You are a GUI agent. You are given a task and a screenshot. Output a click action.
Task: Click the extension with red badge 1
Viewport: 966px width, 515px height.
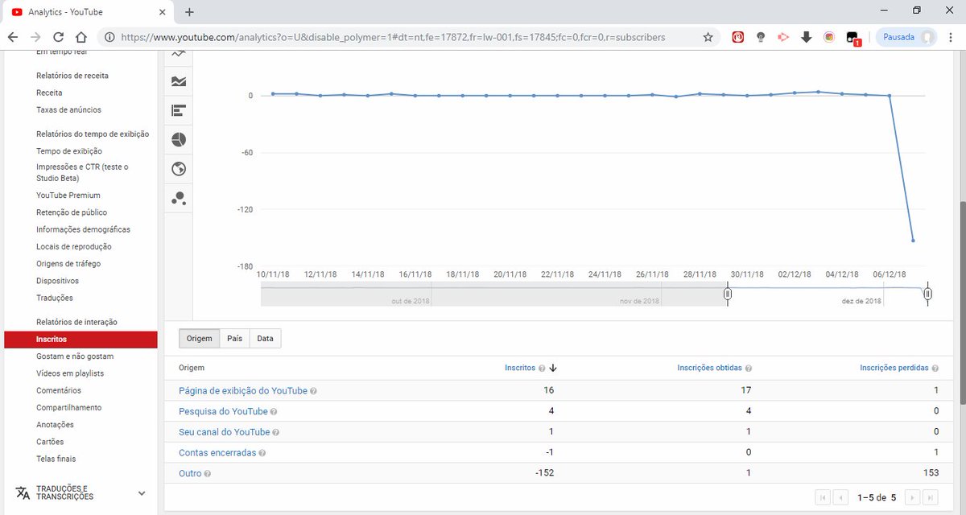(x=852, y=38)
